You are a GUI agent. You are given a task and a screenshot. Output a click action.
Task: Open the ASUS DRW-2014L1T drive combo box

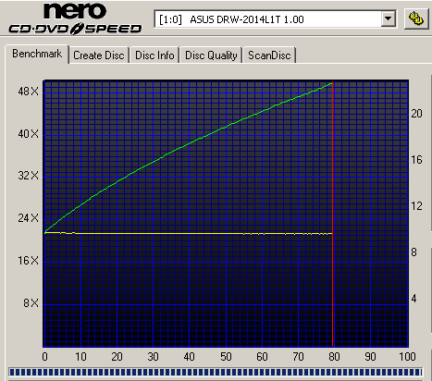tap(275, 19)
